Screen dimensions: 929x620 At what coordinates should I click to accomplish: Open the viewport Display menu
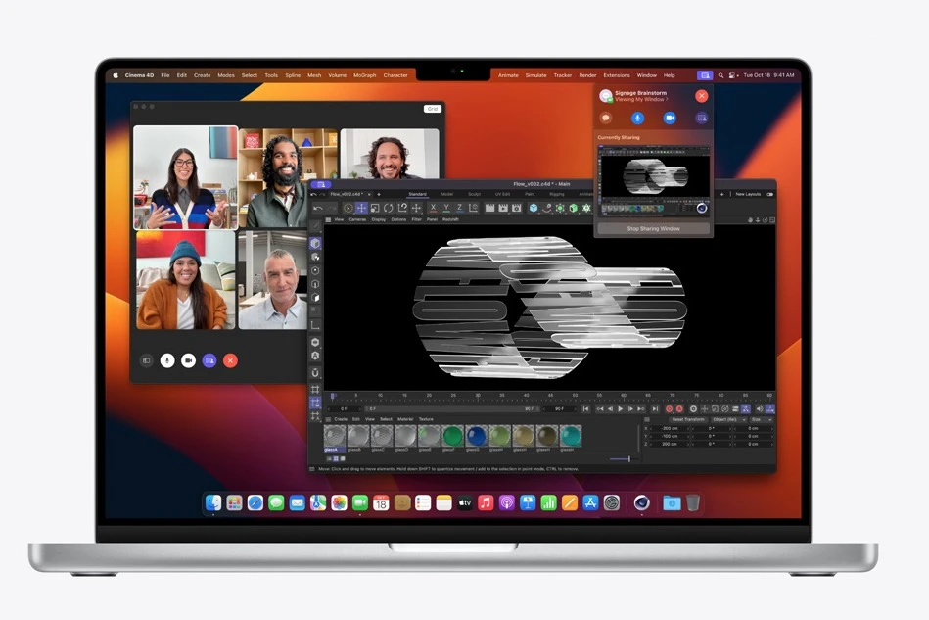379,220
